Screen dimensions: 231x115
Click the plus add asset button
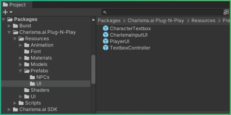[x=5, y=12]
